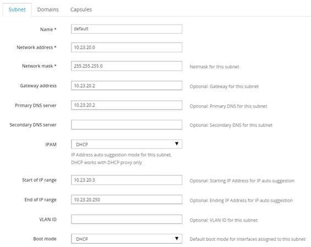Viewport: 311px width, 247px height.
Task: Click the empty VLAN ID field
Action: [x=126, y=219]
